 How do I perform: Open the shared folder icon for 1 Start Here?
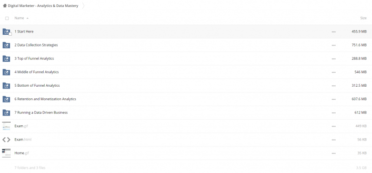click(x=6, y=32)
